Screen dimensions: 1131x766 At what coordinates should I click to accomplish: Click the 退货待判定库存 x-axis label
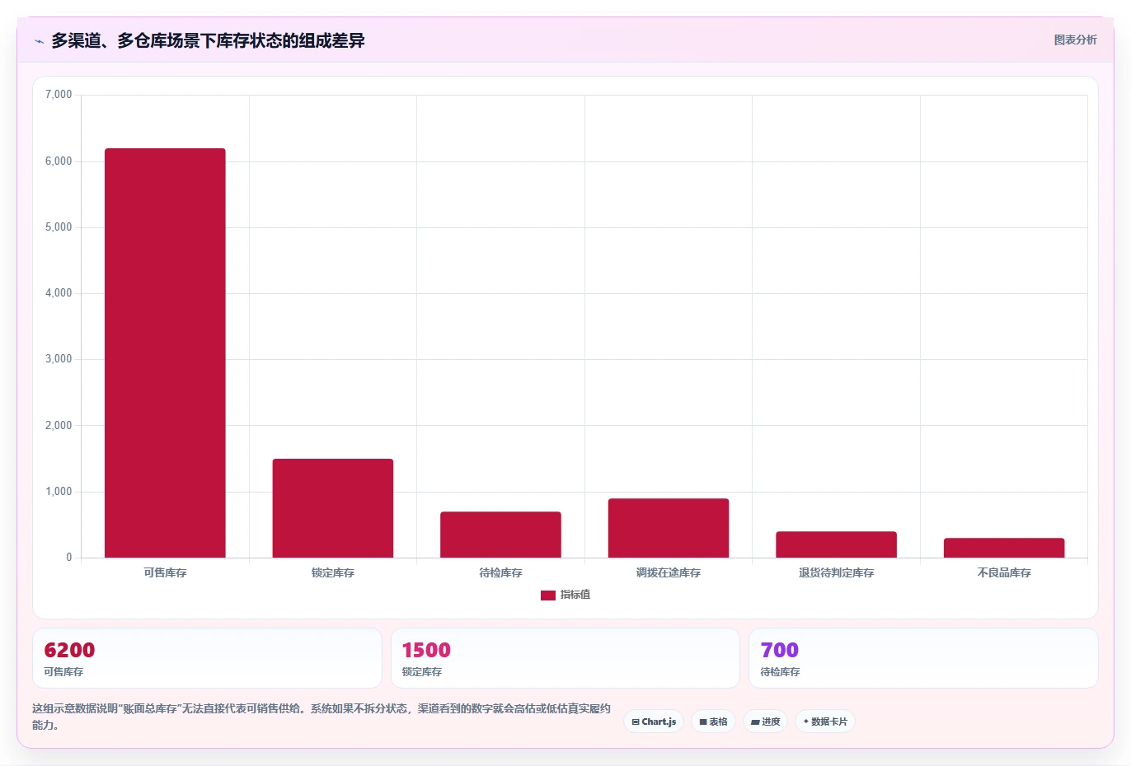pyautogui.click(x=836, y=572)
